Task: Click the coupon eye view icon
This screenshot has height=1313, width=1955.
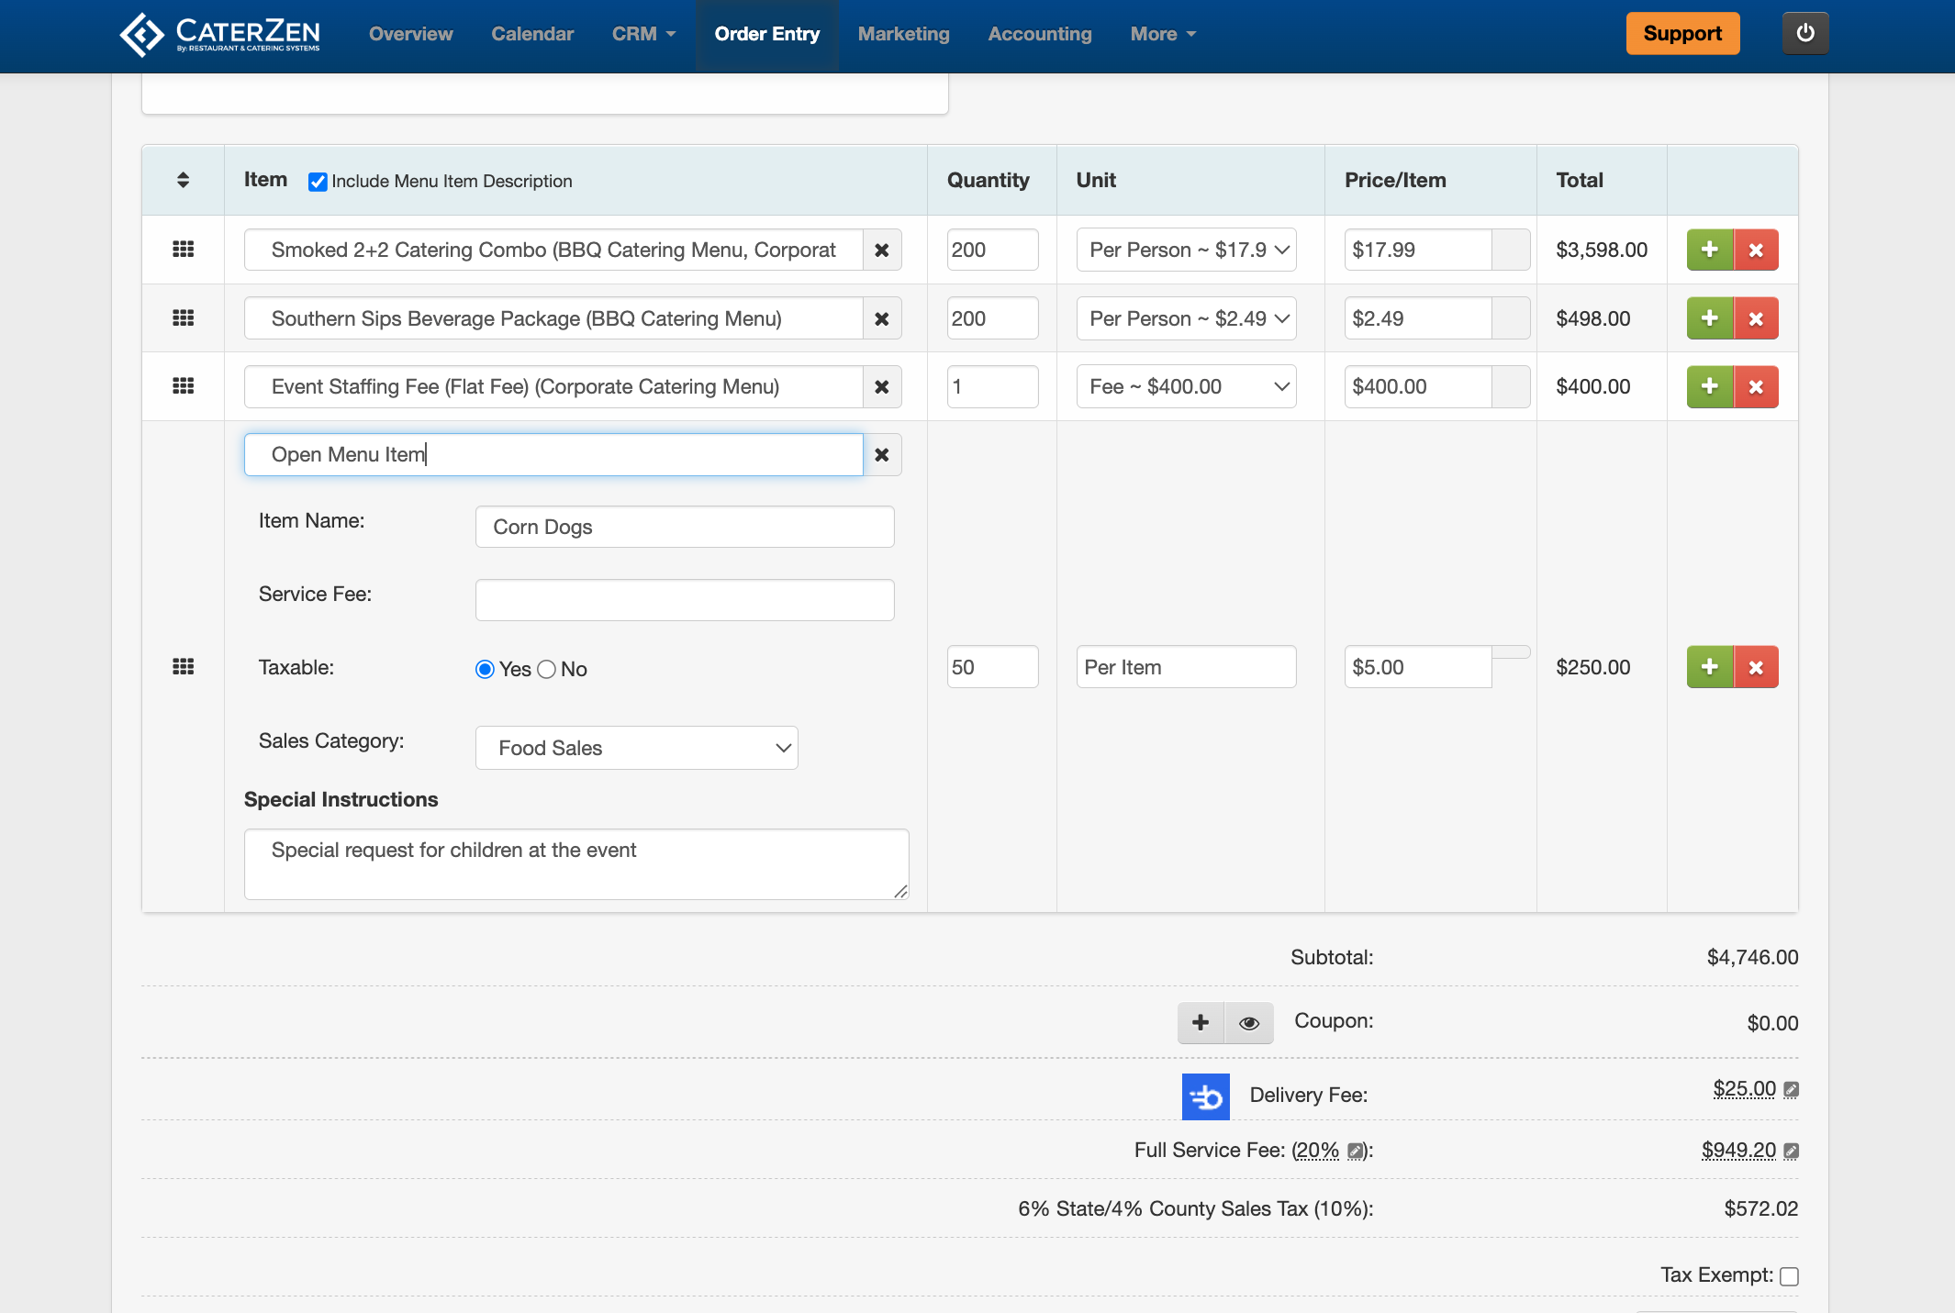Action: click(x=1248, y=1023)
